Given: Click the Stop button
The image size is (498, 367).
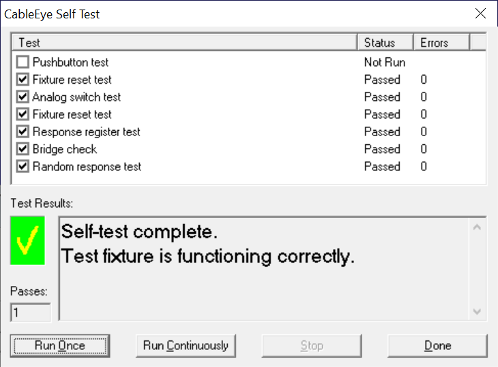Looking at the screenshot, I should pos(312,346).
